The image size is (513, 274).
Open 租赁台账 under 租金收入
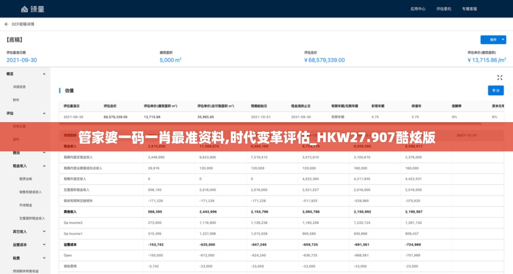[26, 179]
